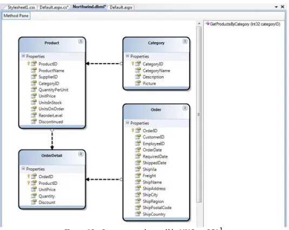Click the Discontinued property icon
This screenshot has height=230, width=289.
pos(33,121)
